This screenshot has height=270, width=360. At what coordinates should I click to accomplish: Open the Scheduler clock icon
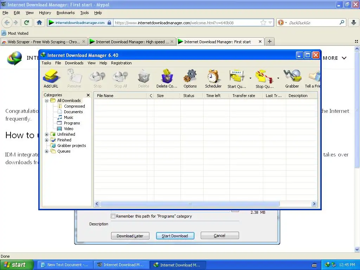point(213,78)
